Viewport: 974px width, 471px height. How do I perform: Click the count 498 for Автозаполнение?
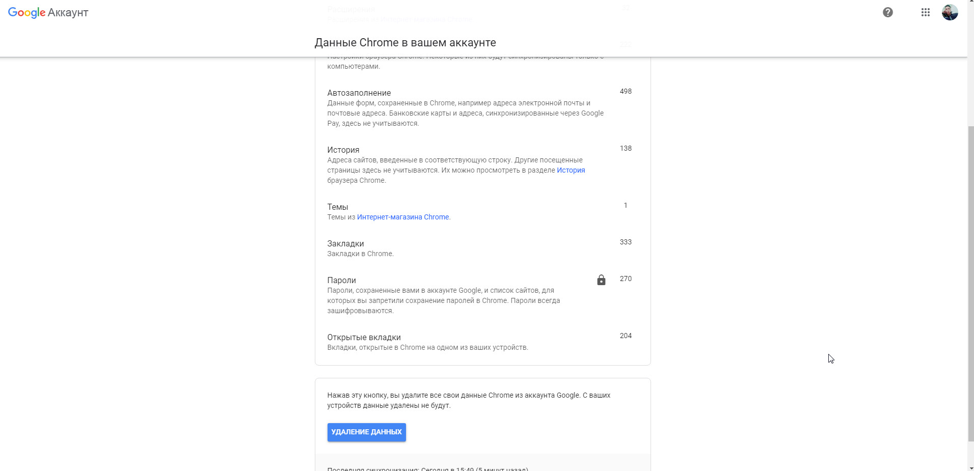point(626,91)
